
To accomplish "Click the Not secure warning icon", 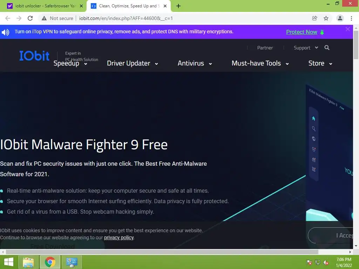I will [x=44, y=18].
